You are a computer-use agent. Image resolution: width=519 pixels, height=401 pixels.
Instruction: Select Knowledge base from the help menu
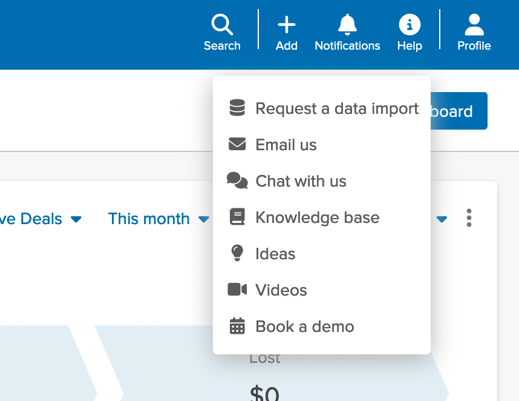(x=317, y=217)
